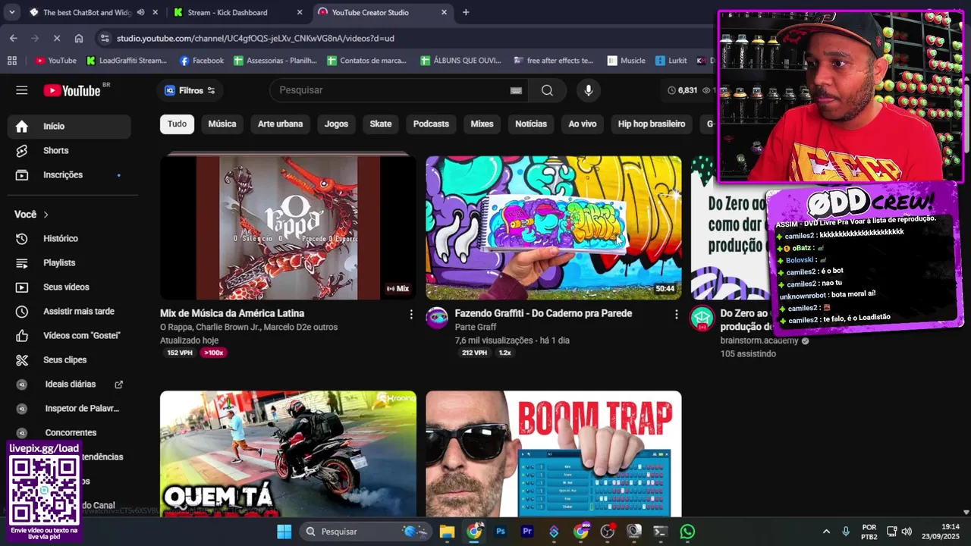Open Parte Graff channel avatar

(x=437, y=318)
